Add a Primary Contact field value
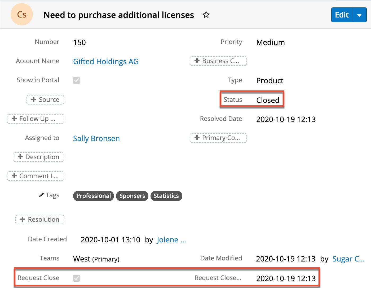This screenshot has height=288, width=371. (218, 138)
